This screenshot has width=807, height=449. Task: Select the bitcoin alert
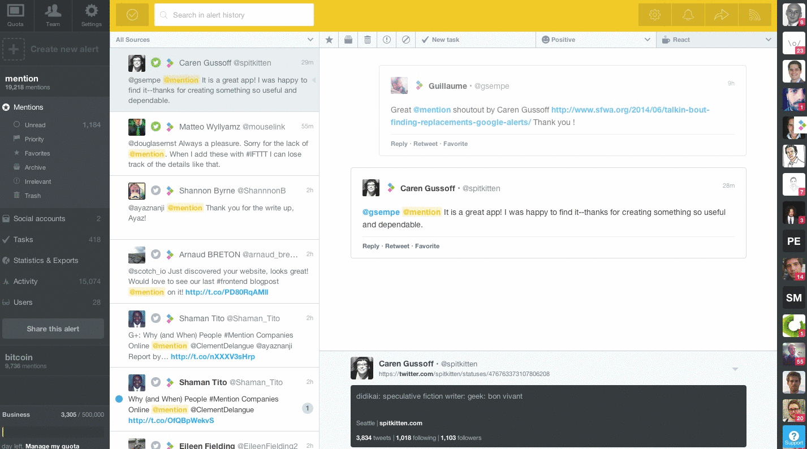(x=54, y=361)
